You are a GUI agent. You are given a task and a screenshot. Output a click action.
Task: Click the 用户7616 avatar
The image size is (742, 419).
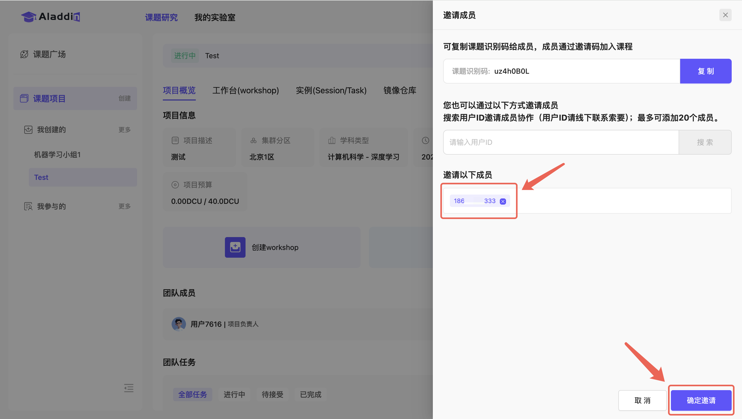[179, 324]
